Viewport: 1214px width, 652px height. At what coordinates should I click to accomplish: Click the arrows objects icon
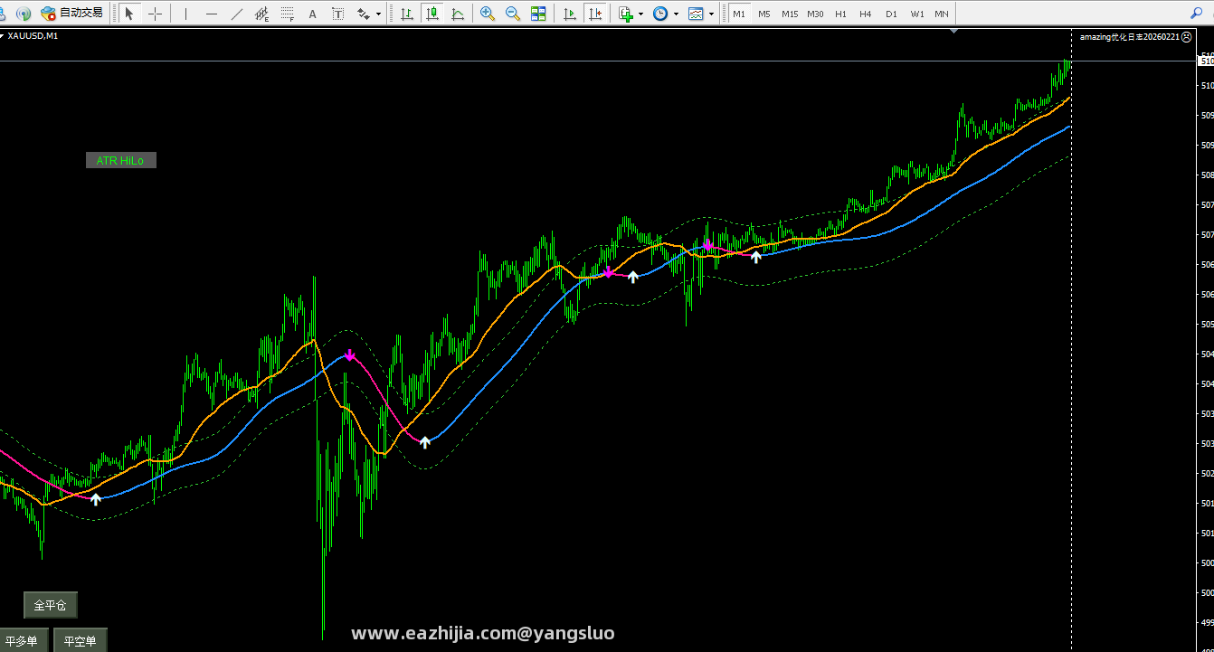click(x=364, y=14)
